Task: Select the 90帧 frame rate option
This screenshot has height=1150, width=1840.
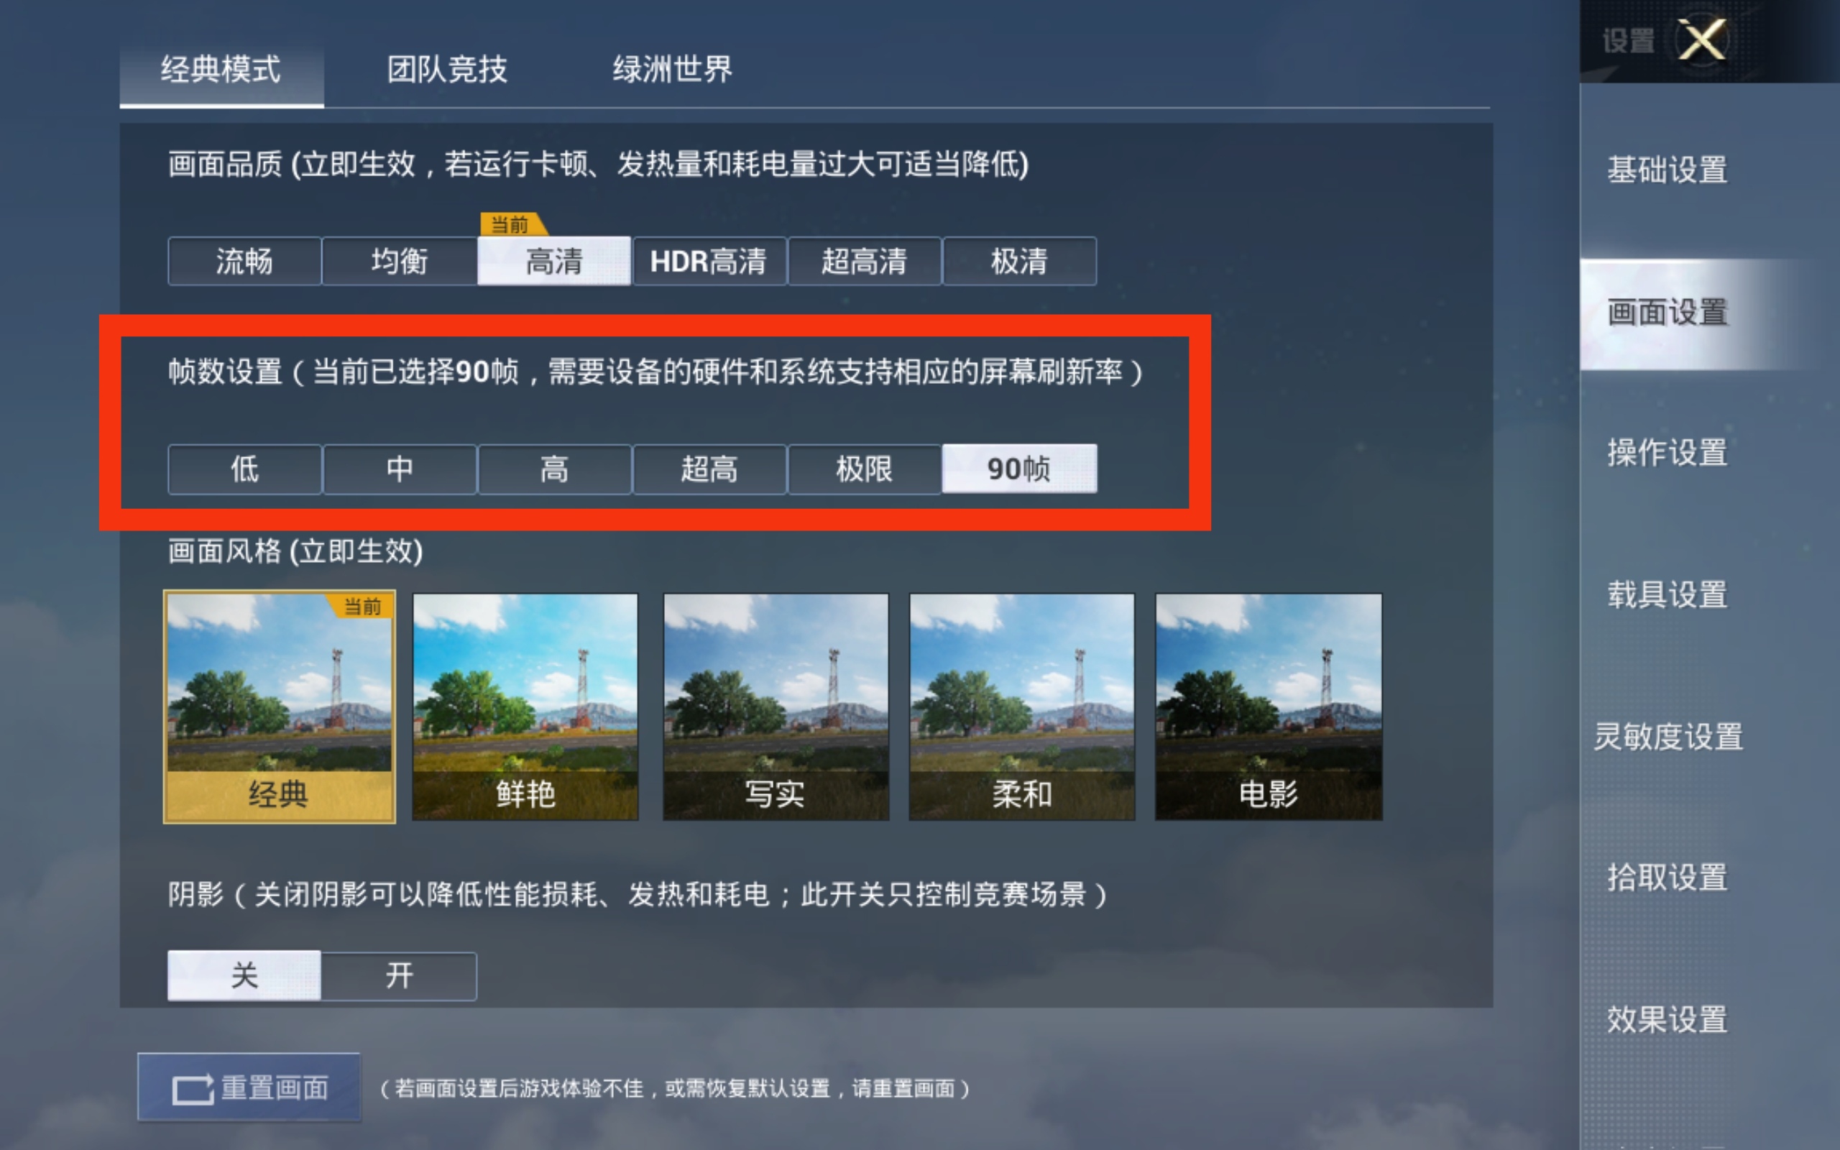Action: pyautogui.click(x=1019, y=469)
